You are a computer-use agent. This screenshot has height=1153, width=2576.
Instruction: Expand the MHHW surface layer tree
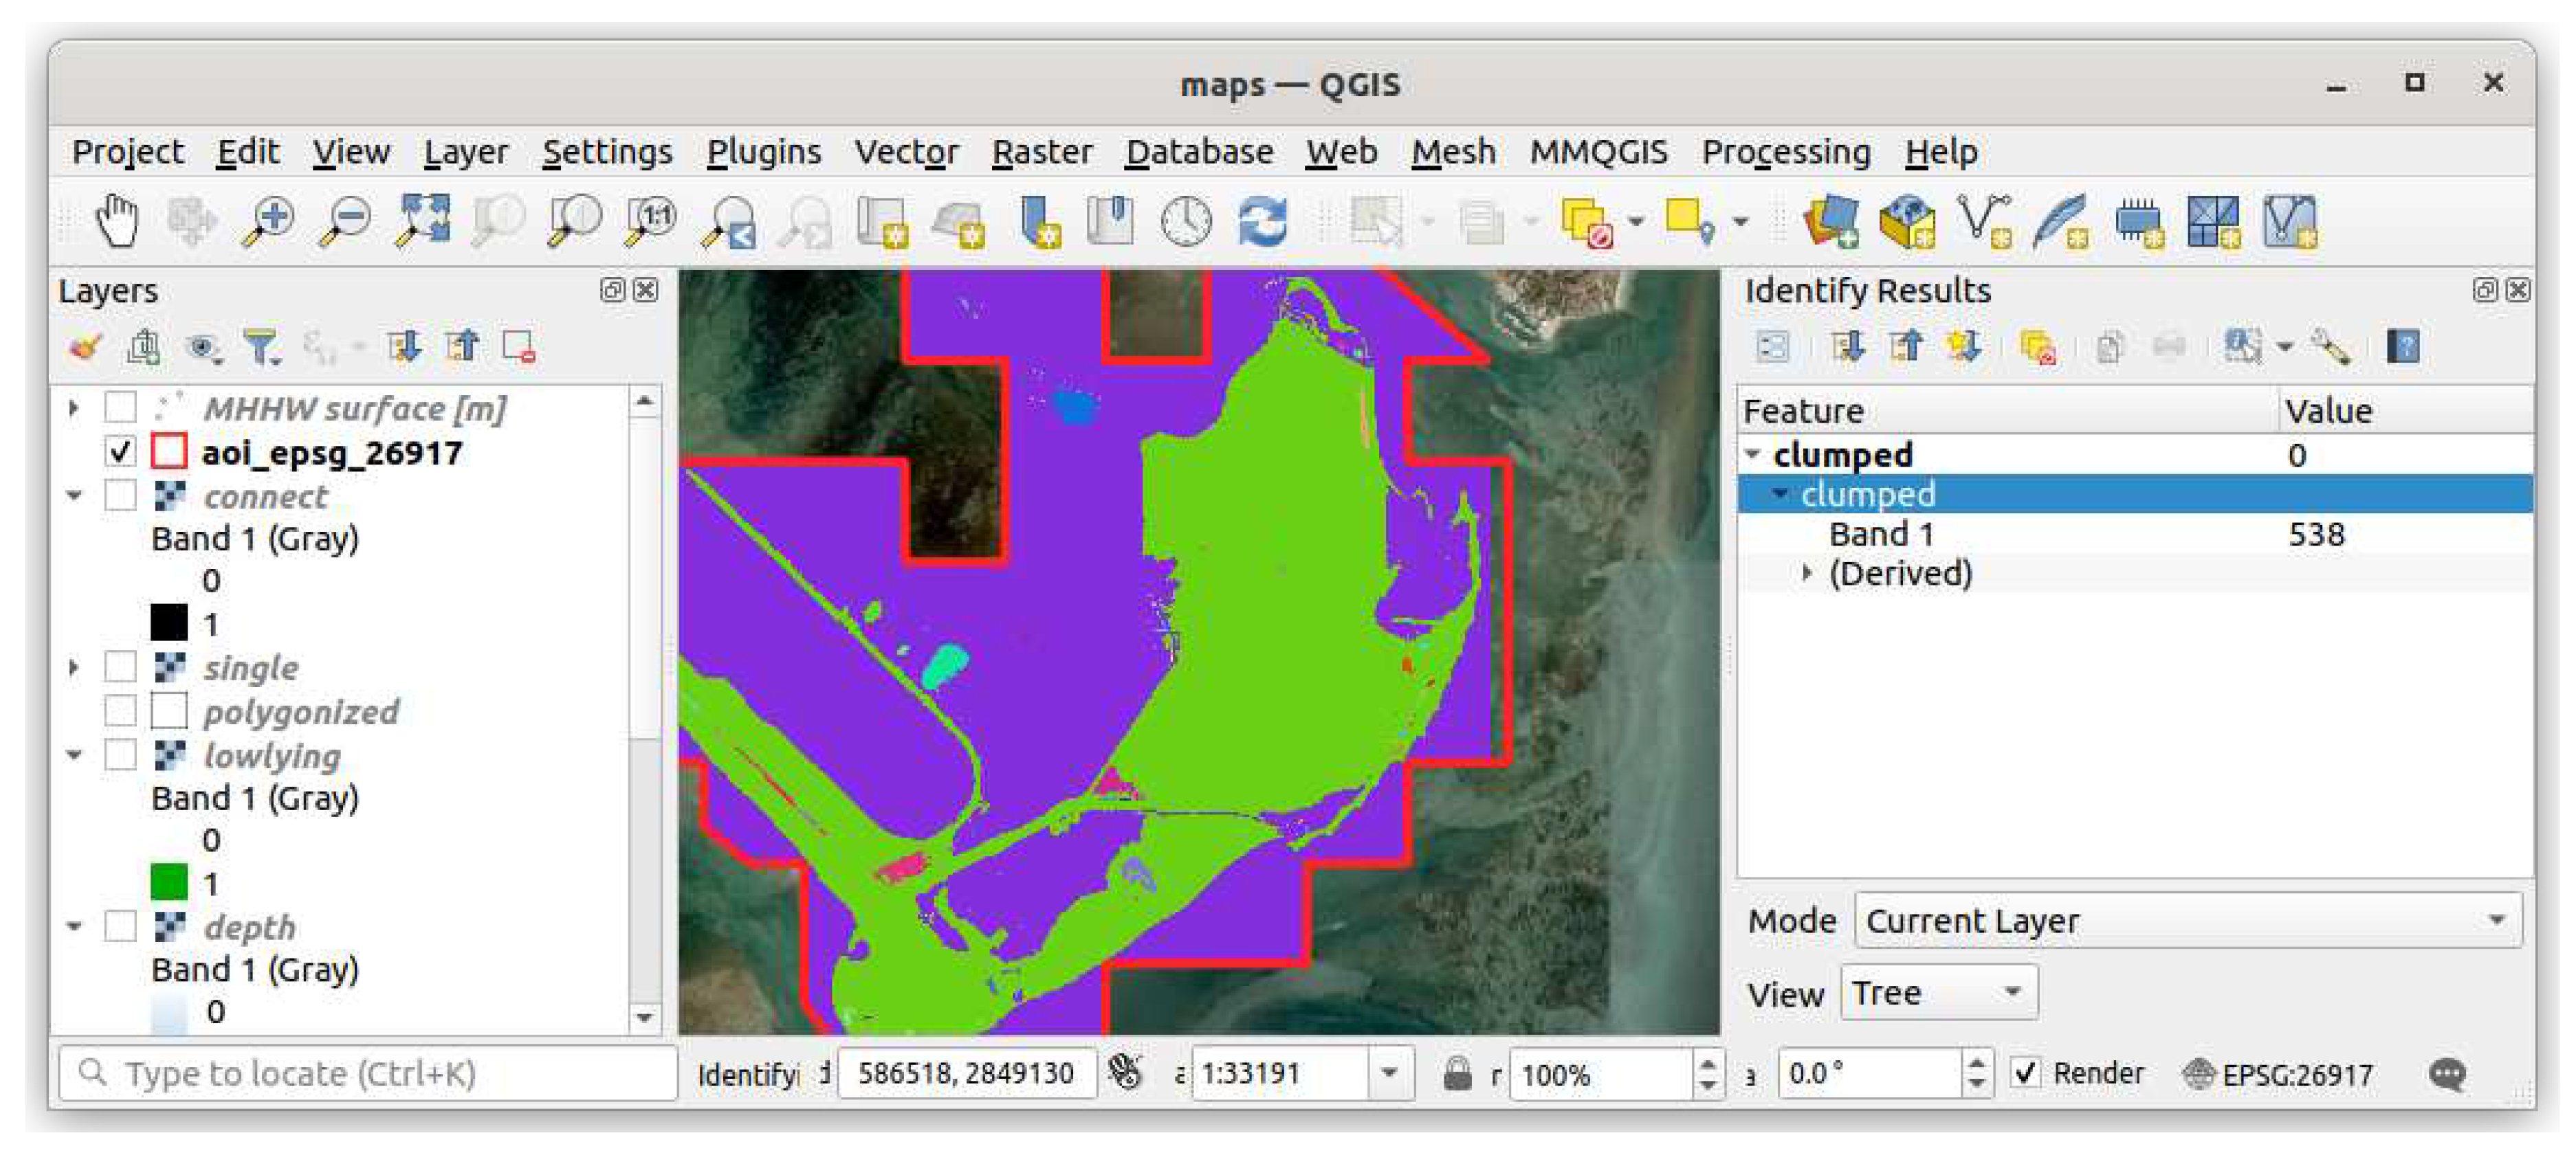[73, 407]
